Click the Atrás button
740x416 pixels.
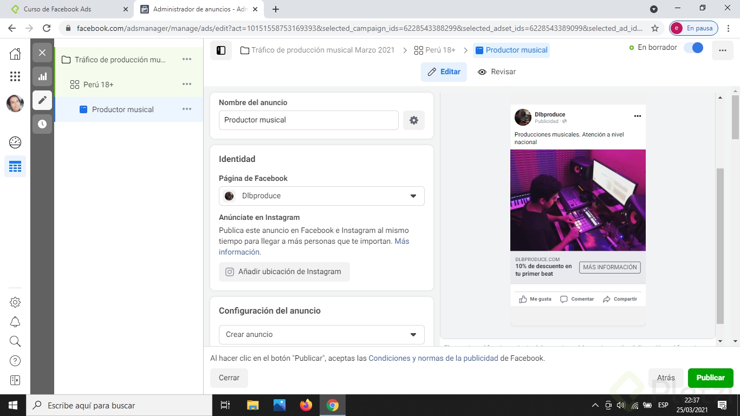click(x=666, y=378)
